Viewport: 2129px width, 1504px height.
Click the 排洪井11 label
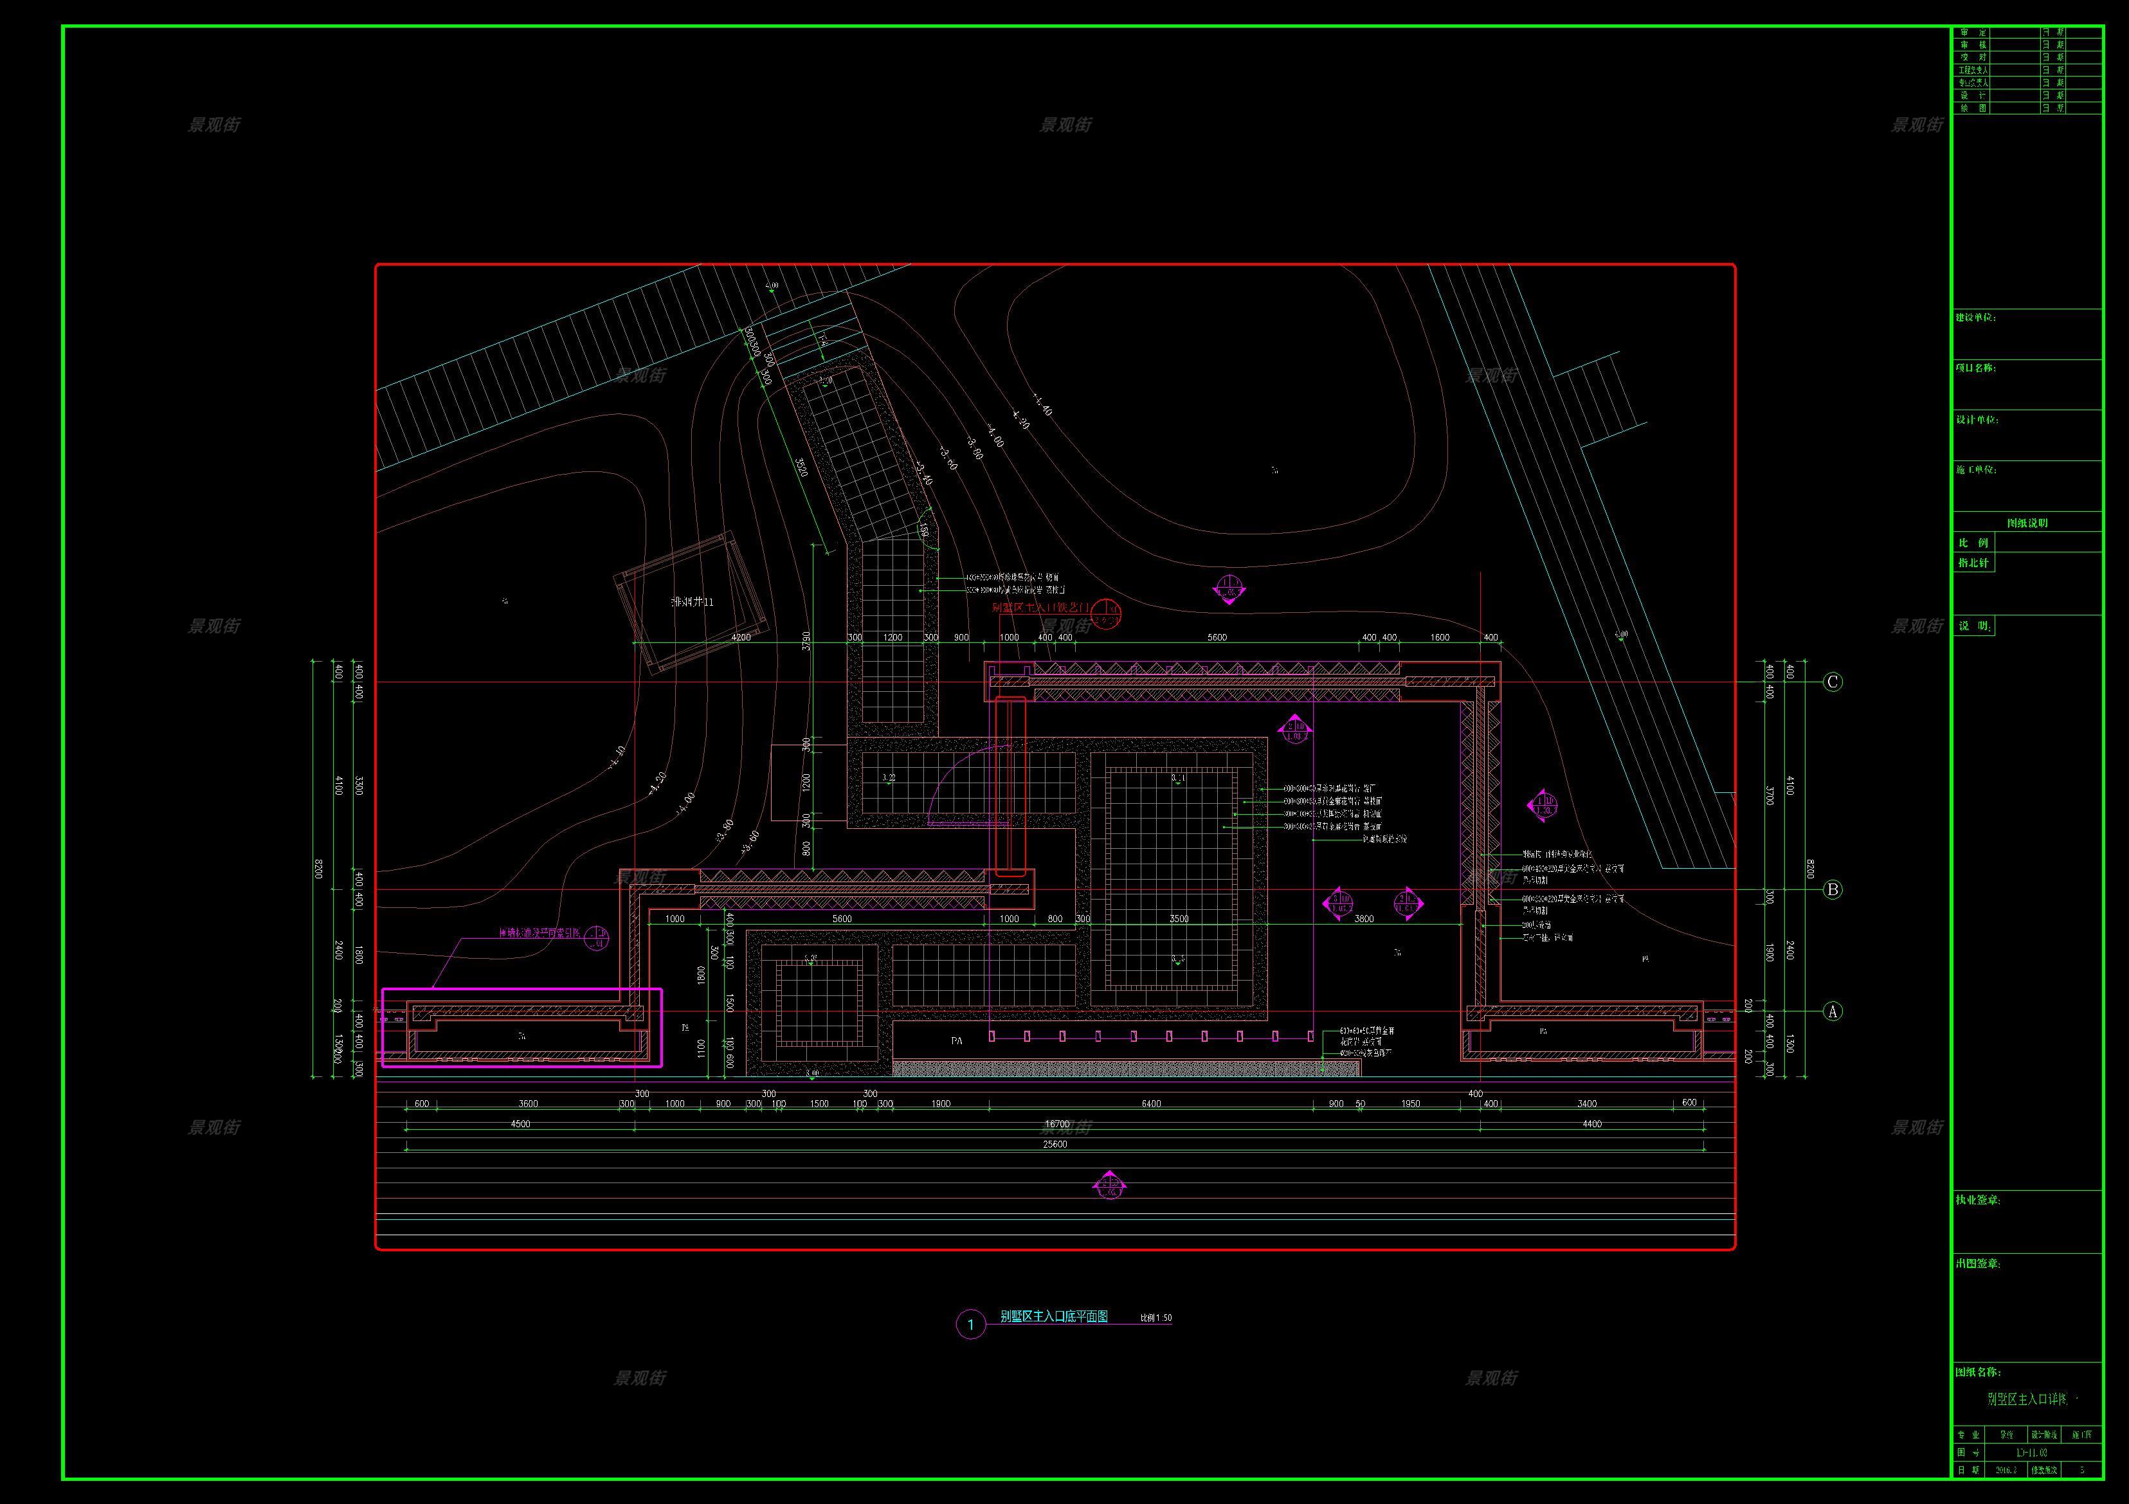tap(693, 602)
